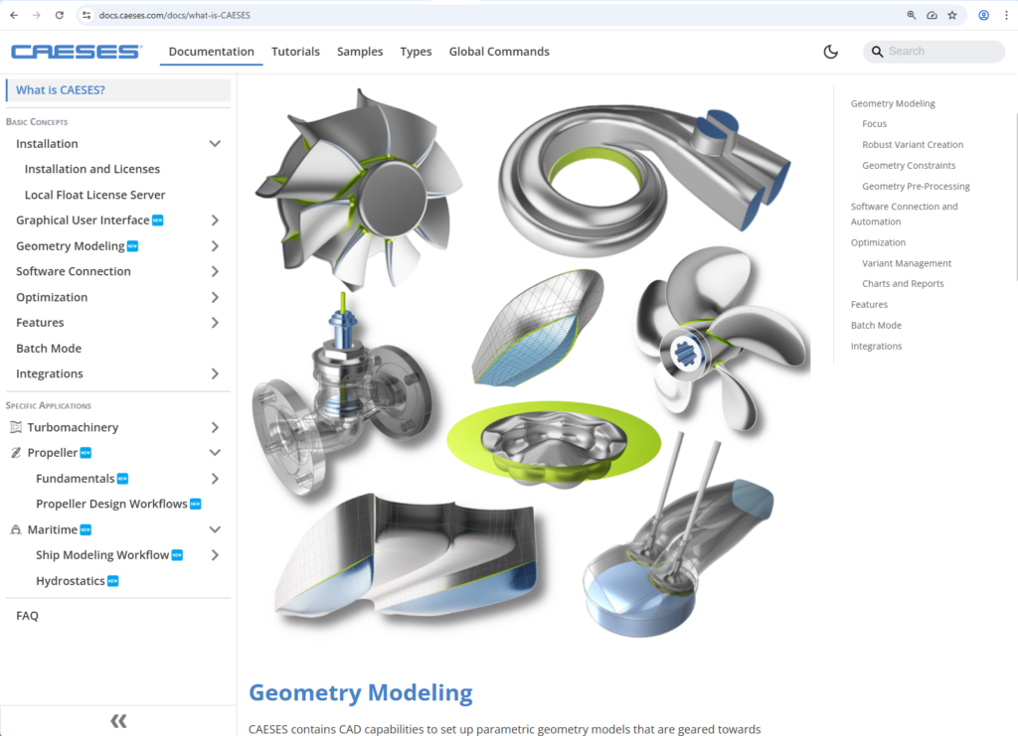
Task: Jump to Software Connection and Automation
Action: tap(904, 214)
